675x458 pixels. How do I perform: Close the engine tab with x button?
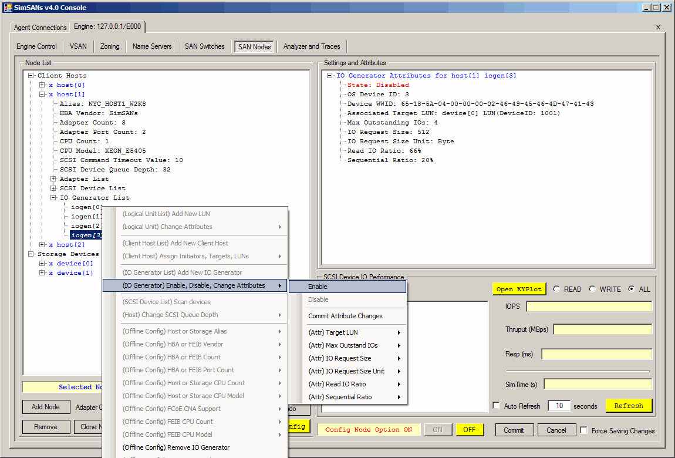[x=658, y=27]
